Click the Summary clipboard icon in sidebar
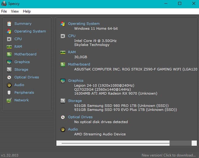Image resolution: width=199 pixels, height=158 pixels. pyautogui.click(x=9, y=24)
